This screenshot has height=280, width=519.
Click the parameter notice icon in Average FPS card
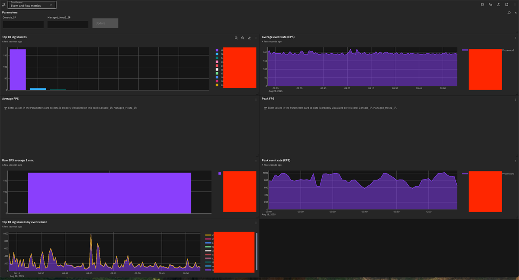(6, 108)
